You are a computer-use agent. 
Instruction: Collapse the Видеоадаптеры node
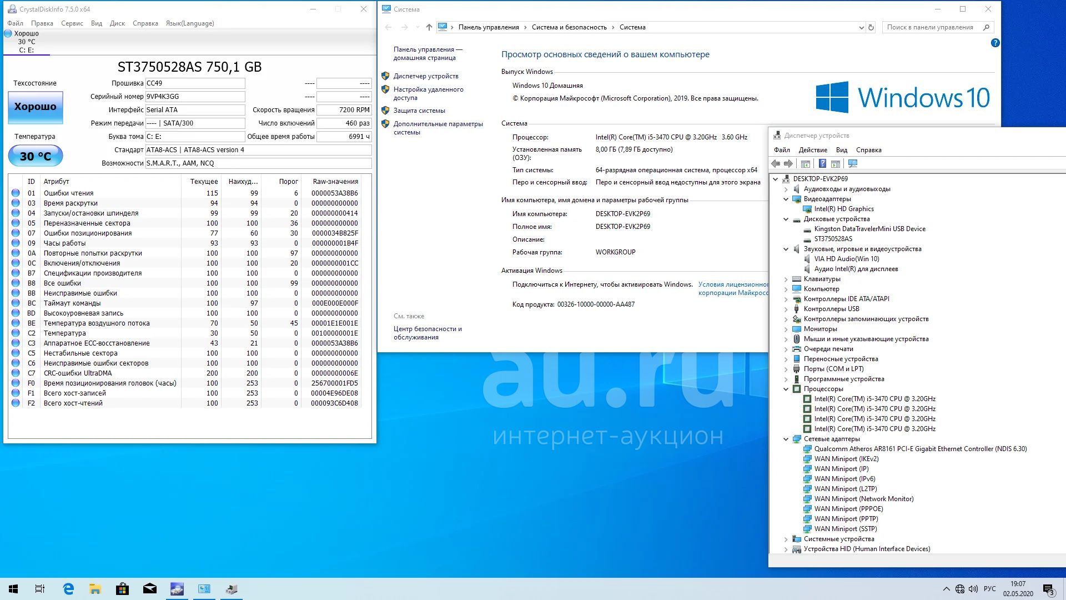(786, 199)
